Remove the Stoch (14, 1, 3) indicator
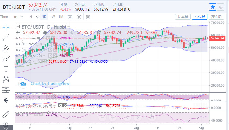229x130 pixels. click(53, 97)
